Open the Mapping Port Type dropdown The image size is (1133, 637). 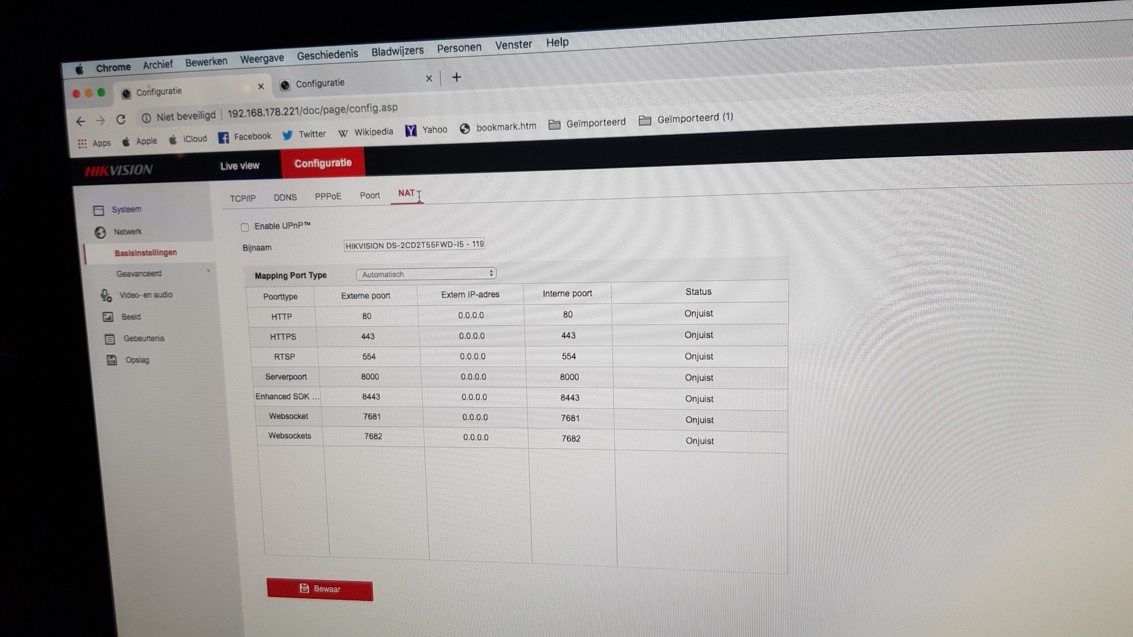coord(426,274)
